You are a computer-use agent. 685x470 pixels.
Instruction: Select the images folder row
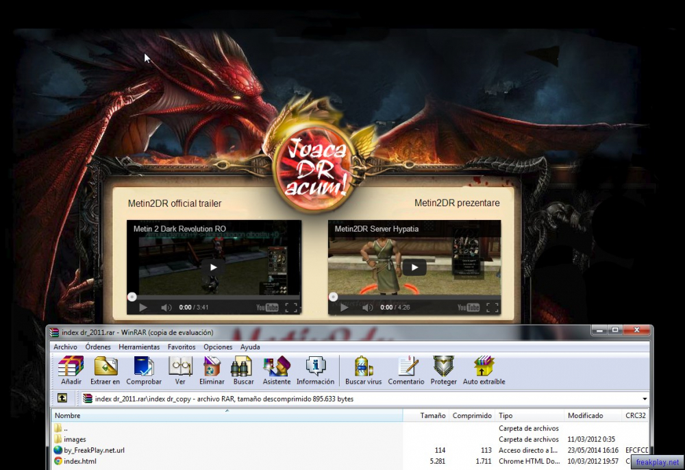click(350, 439)
